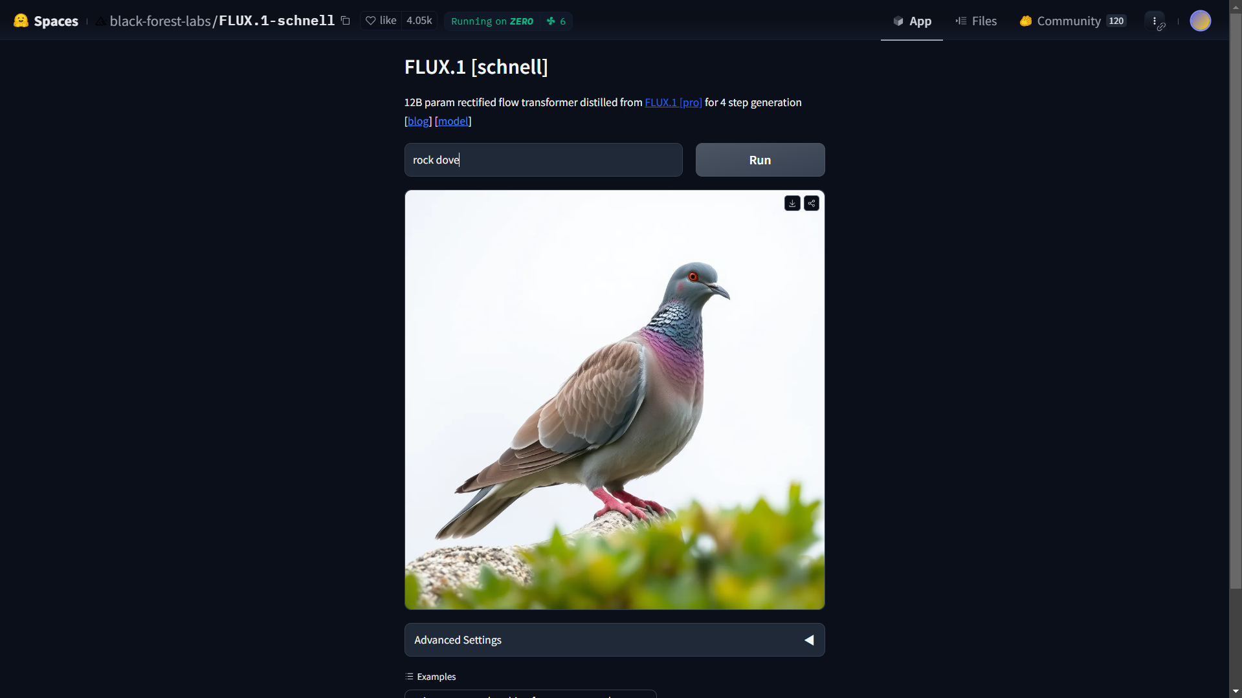This screenshot has height=698, width=1242.
Task: Open the black-forest-labs organization page
Action: tap(160, 21)
